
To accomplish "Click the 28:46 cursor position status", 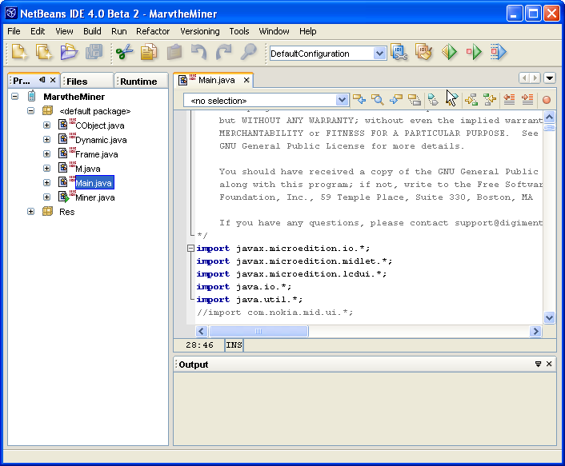I will 199,345.
